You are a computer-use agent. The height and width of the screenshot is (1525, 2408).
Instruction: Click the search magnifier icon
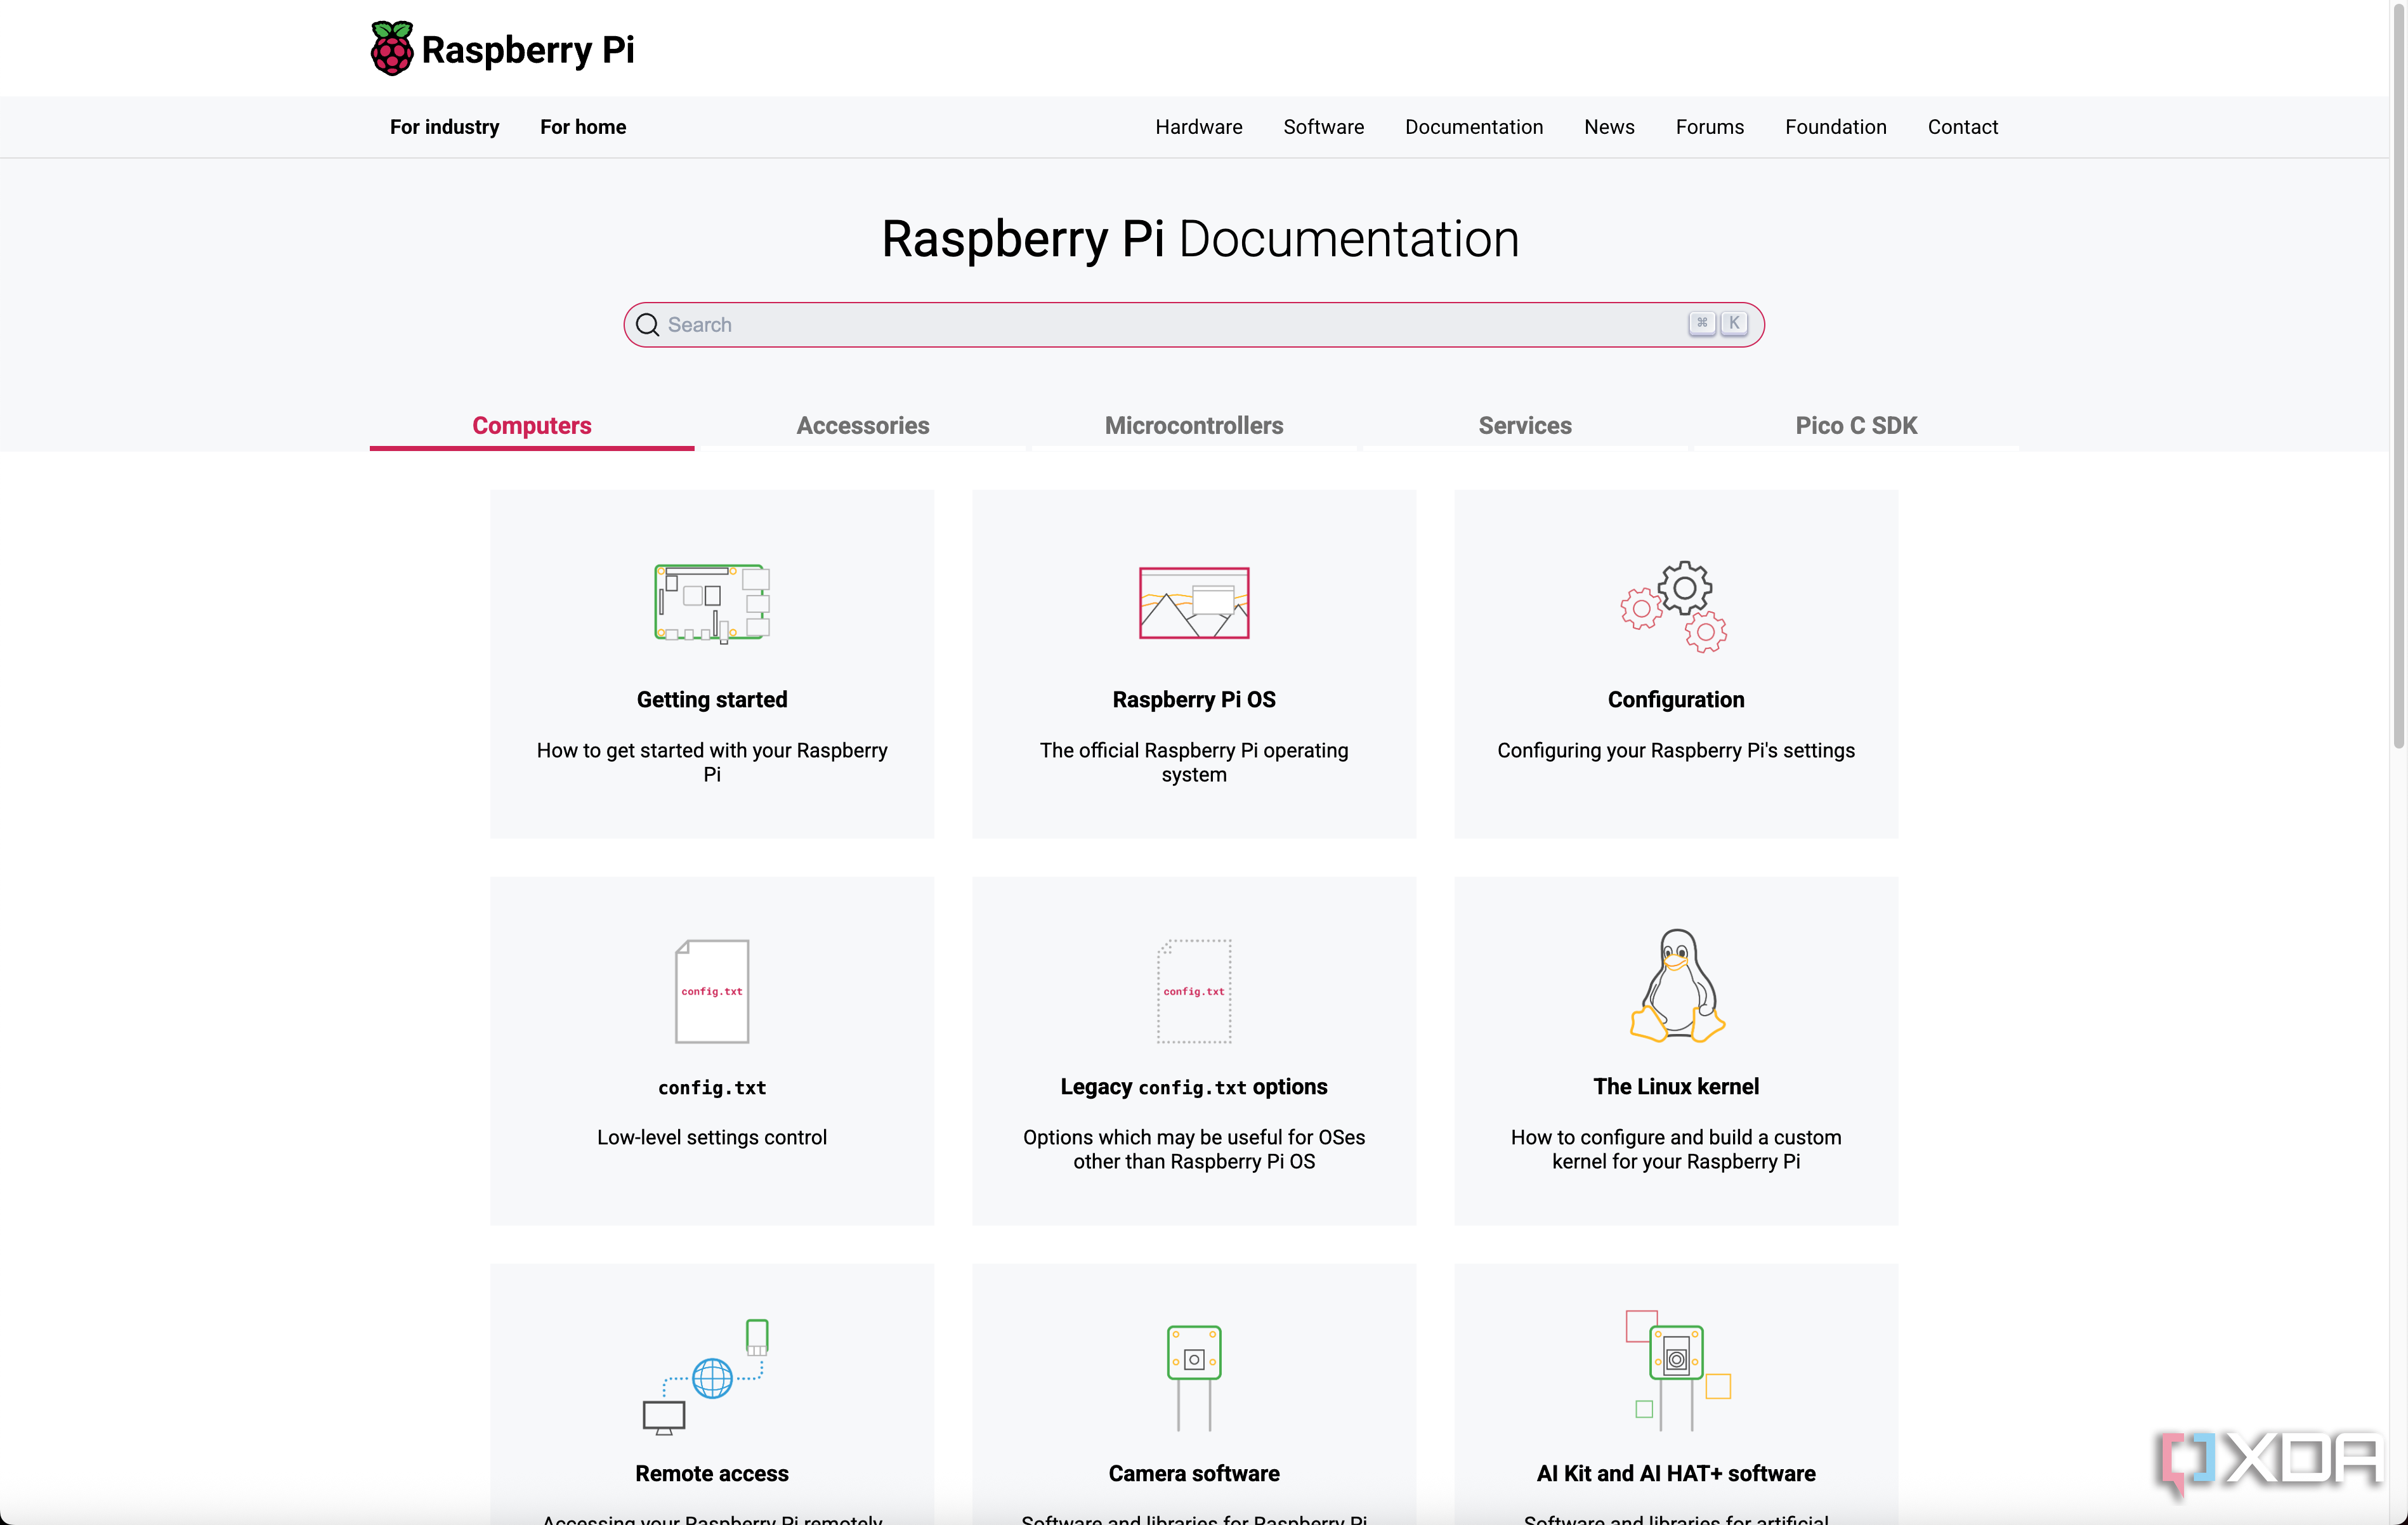[x=647, y=325]
